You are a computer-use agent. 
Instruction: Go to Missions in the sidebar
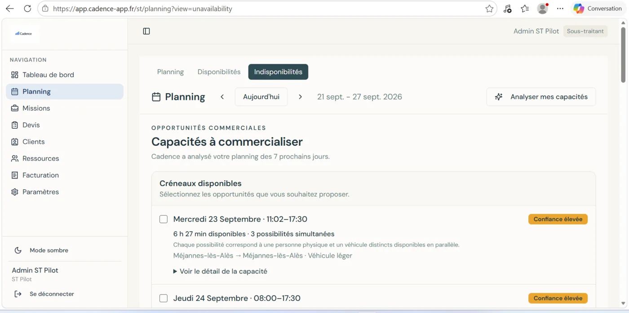(x=65, y=108)
